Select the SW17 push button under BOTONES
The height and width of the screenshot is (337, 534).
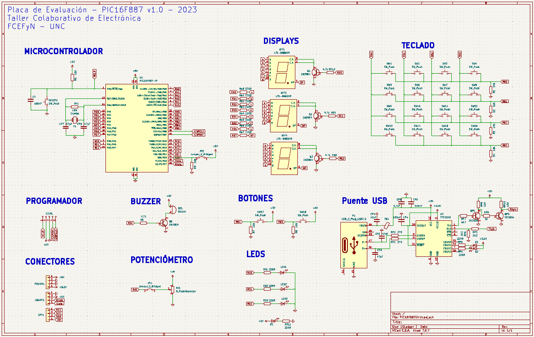pos(260,222)
